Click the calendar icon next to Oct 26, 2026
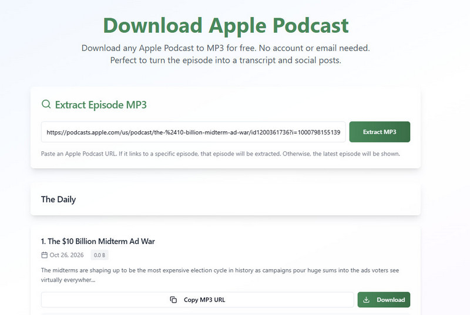Viewport: 470px width, 315px height. [45, 255]
